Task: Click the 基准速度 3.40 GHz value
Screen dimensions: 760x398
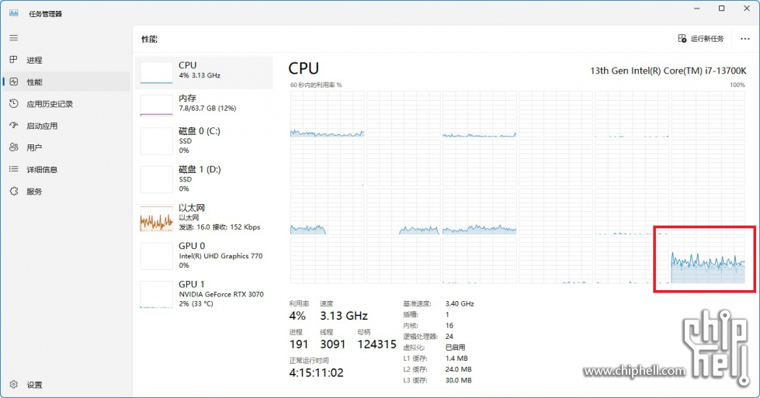Action: (x=460, y=303)
